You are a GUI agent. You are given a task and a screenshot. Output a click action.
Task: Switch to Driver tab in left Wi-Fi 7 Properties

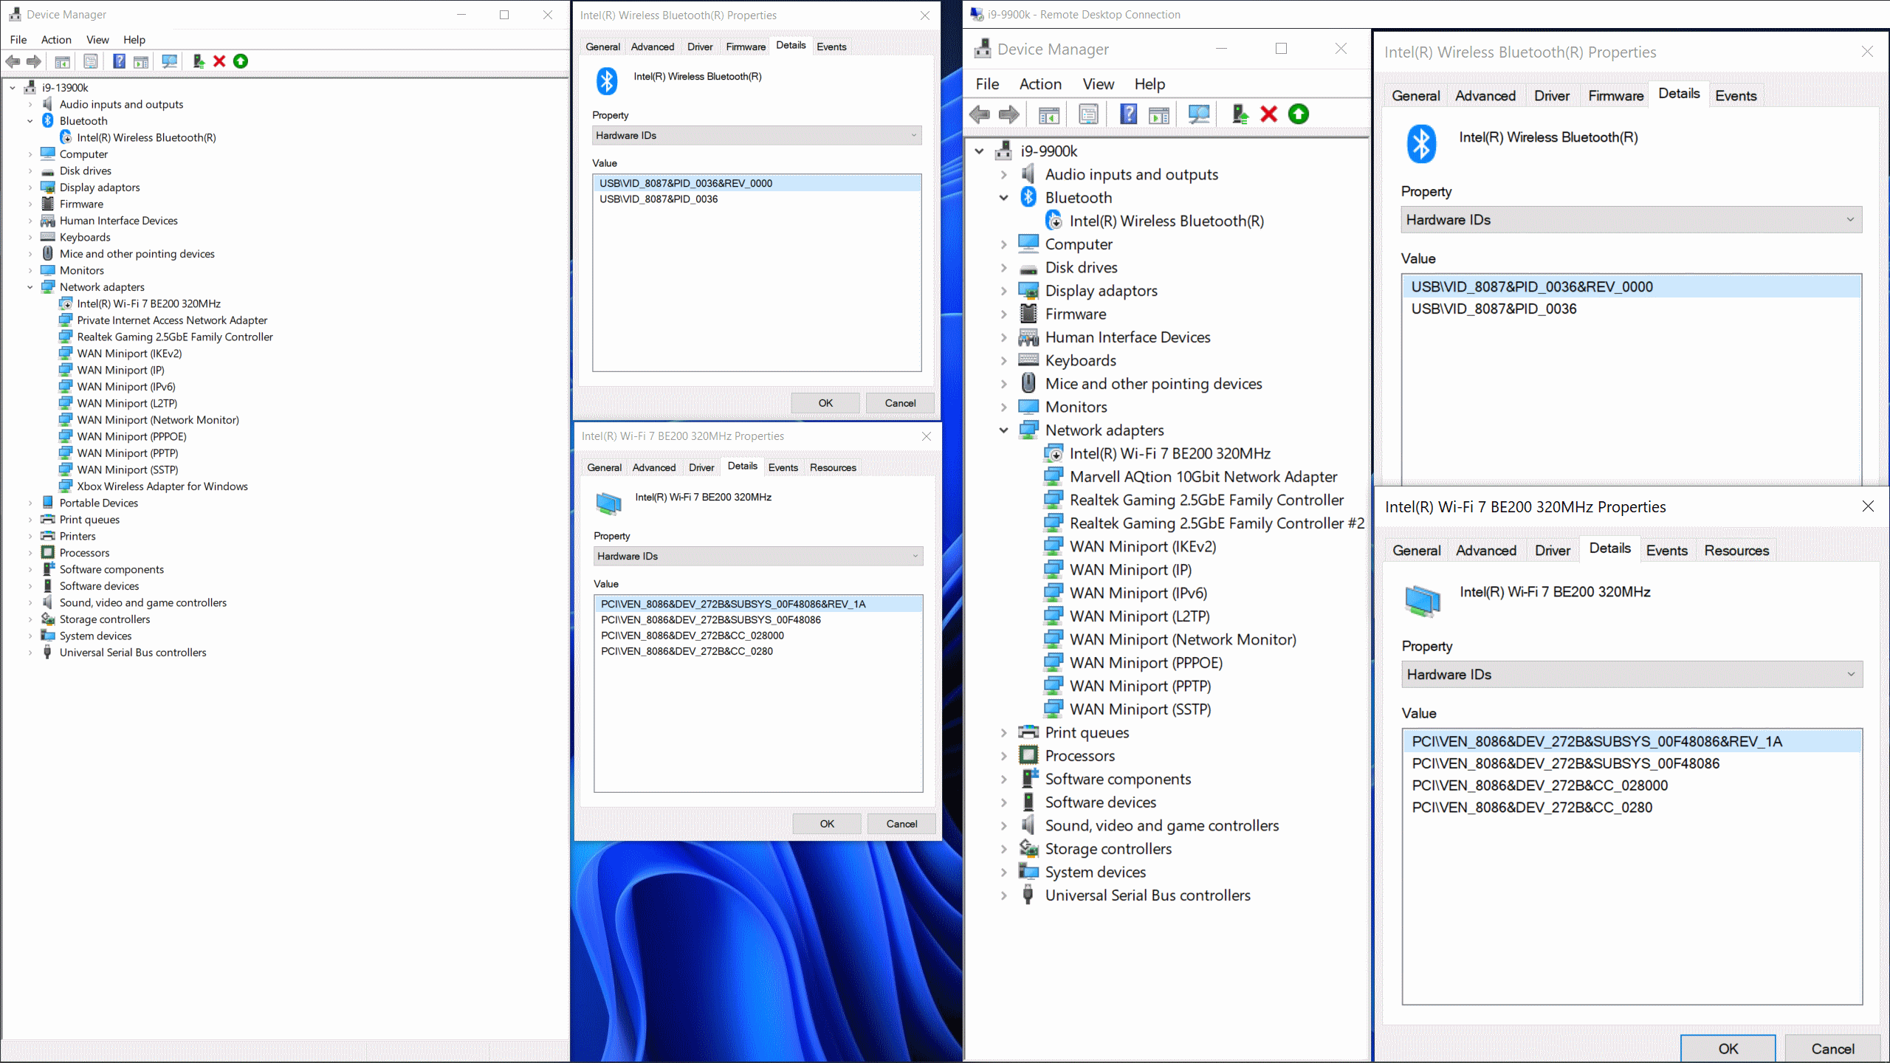pyautogui.click(x=701, y=467)
